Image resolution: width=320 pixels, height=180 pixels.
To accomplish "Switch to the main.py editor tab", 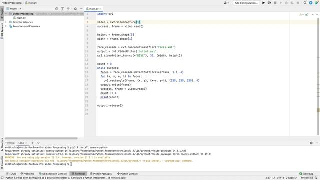I will [93, 9].
